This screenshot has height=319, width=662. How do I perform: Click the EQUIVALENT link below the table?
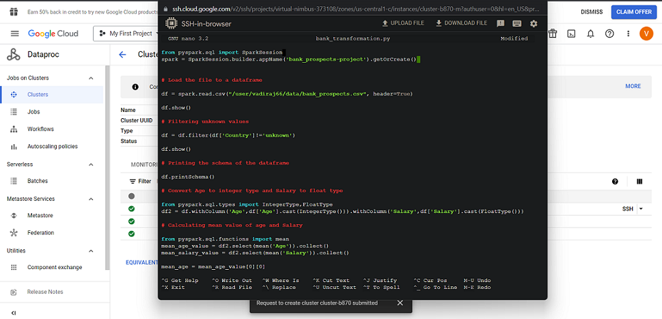(x=142, y=262)
